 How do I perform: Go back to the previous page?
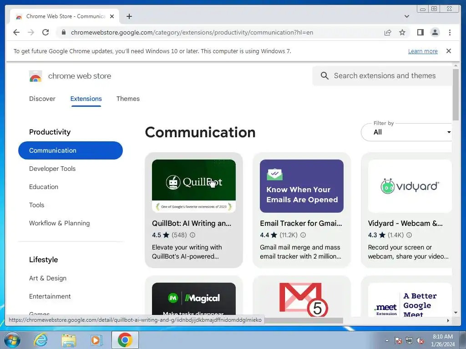[x=16, y=32]
